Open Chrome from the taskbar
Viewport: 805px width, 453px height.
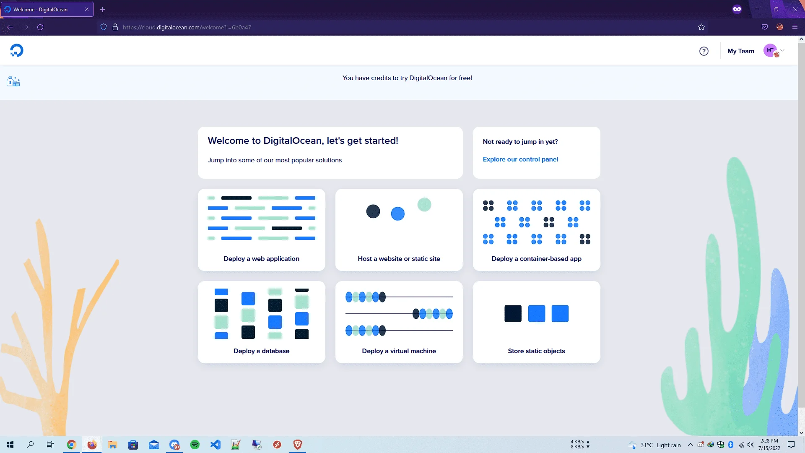(x=72, y=445)
